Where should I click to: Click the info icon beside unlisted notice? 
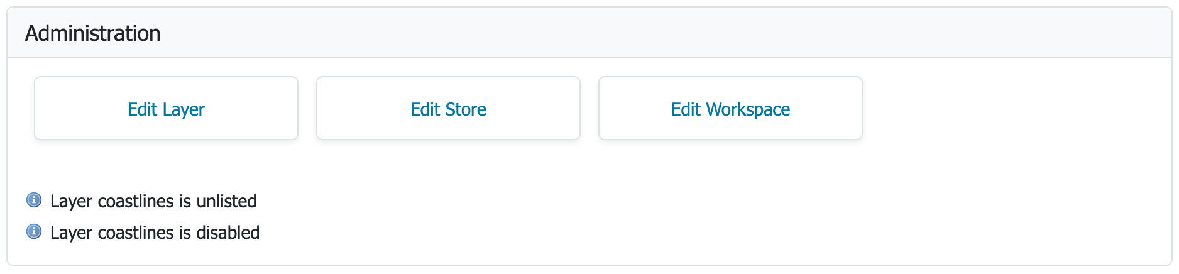[x=34, y=200]
